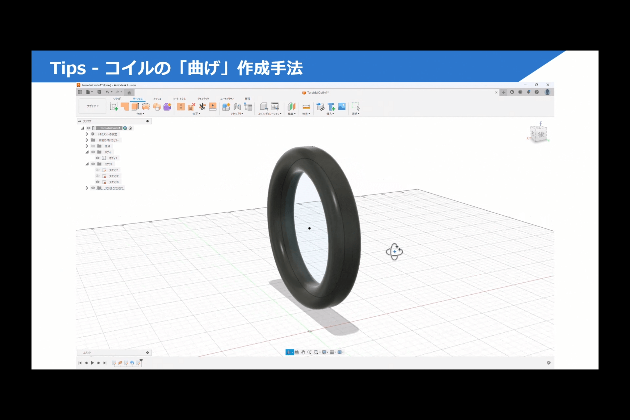Click the orange Sweep surface icon
Viewport: 630px width, 420px height.
click(x=157, y=107)
